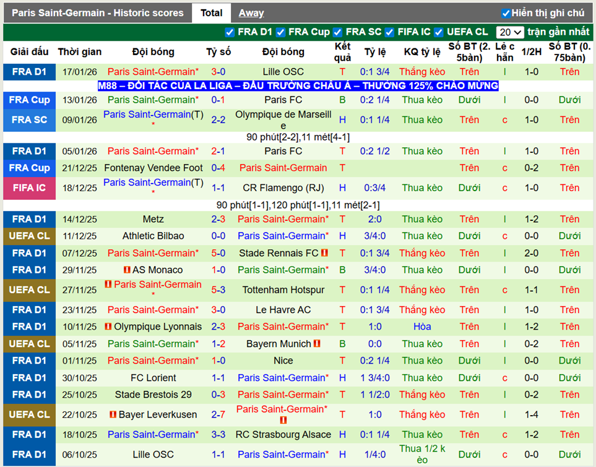Click FRA Cup label on 21/12/25 row
Image resolution: width=596 pixels, height=467 pixels.
29,168
